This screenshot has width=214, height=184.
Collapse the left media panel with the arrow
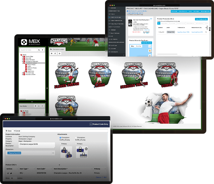click(x=47, y=88)
